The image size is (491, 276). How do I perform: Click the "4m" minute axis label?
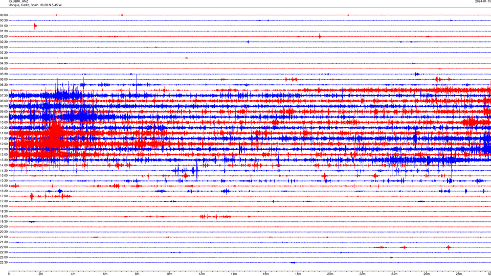pos(73,274)
